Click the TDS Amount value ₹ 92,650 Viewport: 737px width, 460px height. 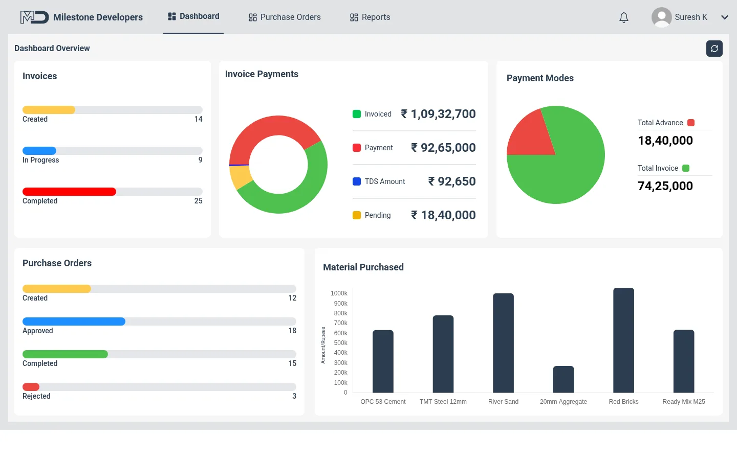click(x=452, y=181)
